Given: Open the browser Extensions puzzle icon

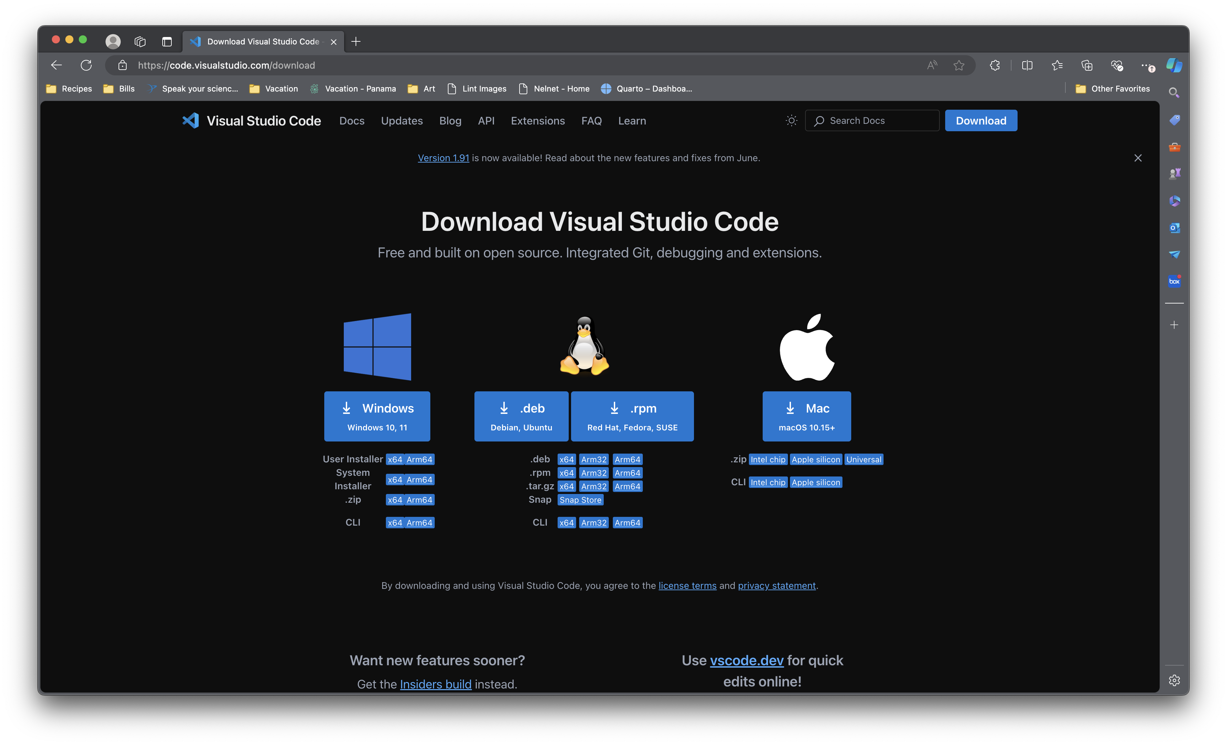Looking at the screenshot, I should coord(994,65).
